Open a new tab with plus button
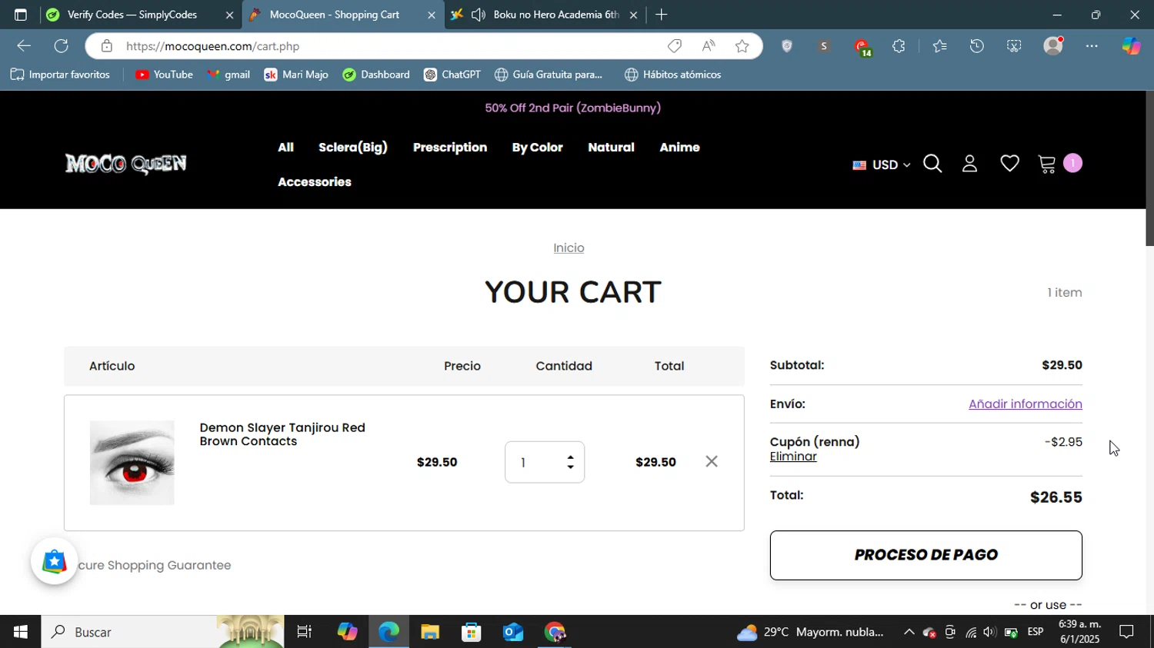Image resolution: width=1154 pixels, height=648 pixels. (661, 15)
